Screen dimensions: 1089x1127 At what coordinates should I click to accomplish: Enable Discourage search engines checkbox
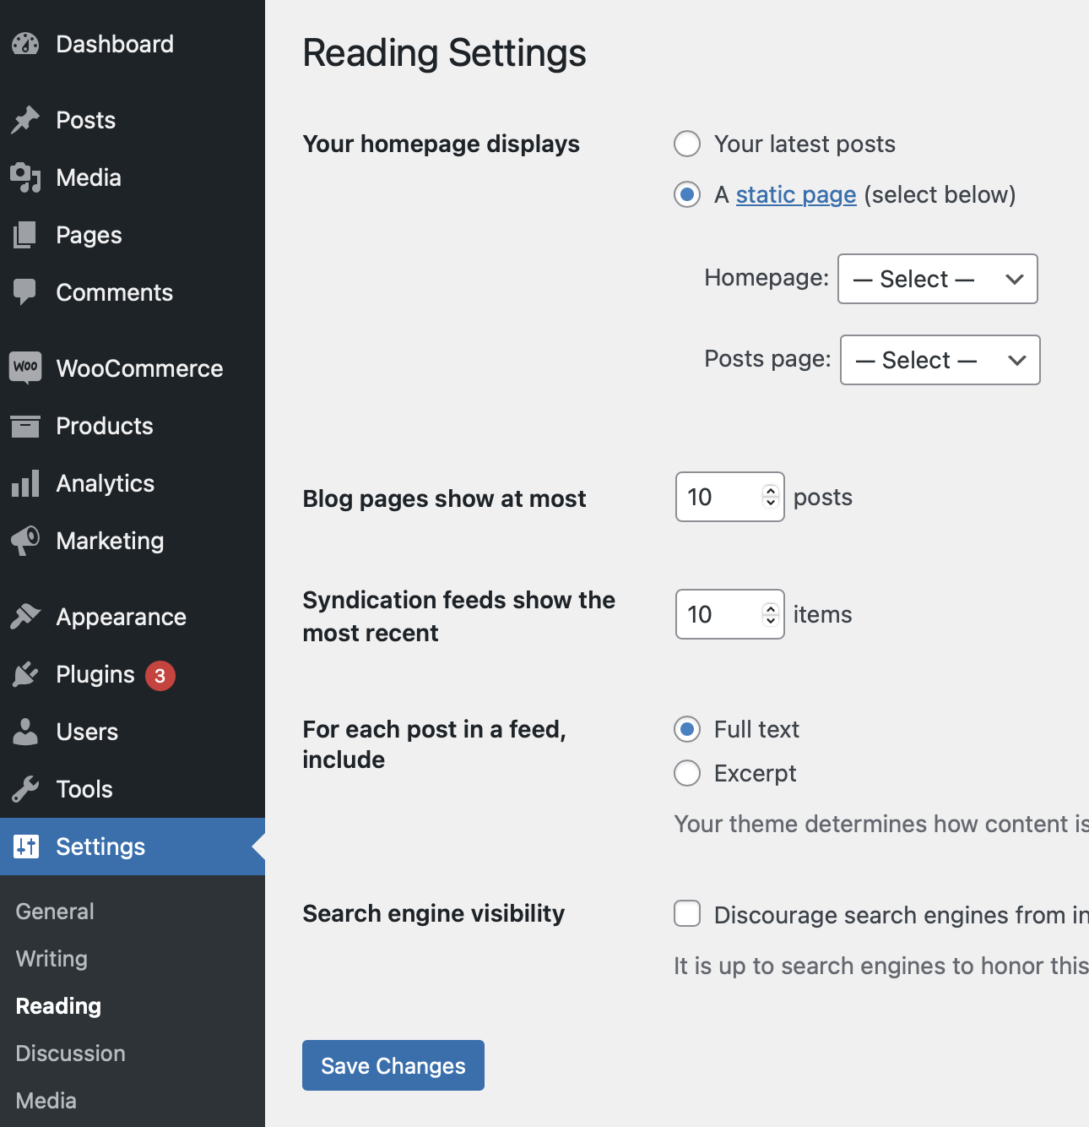(687, 913)
